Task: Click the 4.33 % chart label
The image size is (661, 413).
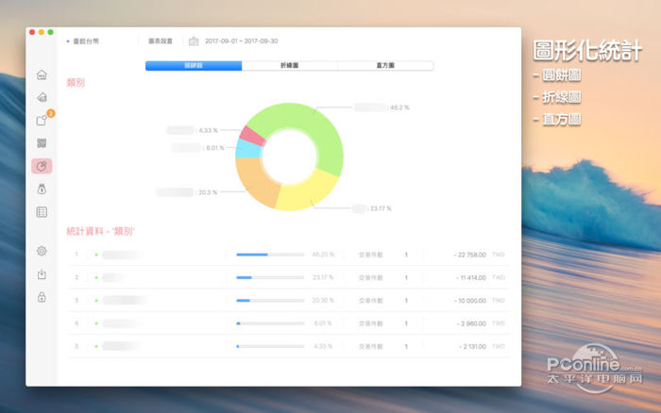Action: pos(209,130)
